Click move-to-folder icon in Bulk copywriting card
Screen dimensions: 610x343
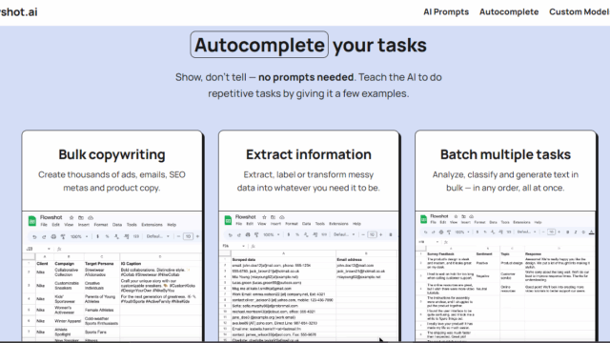click(81, 218)
